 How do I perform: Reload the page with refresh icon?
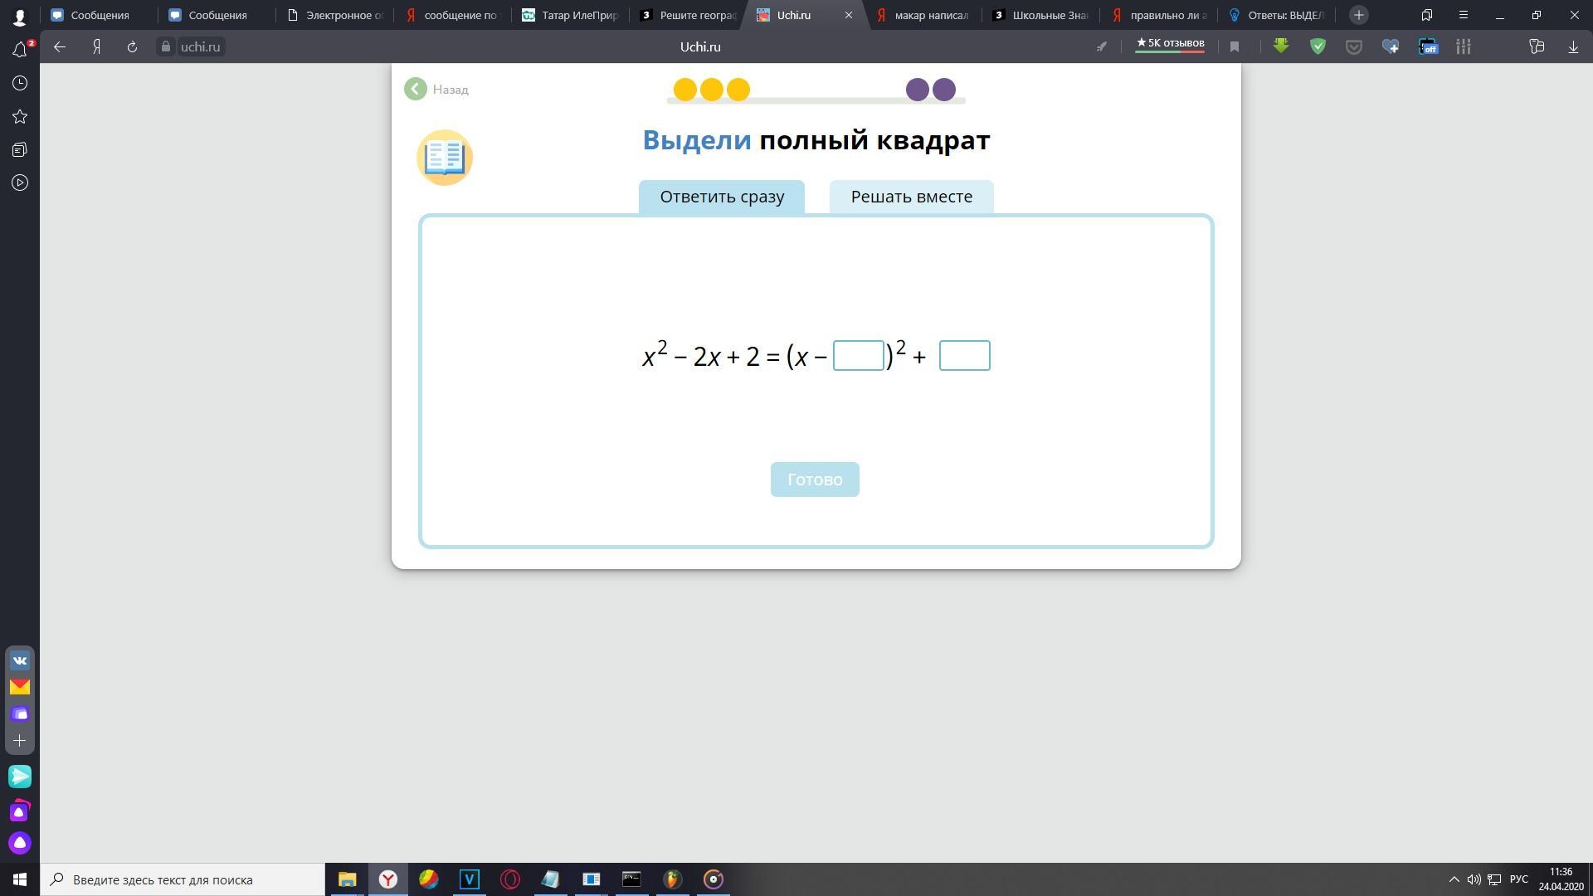132,47
